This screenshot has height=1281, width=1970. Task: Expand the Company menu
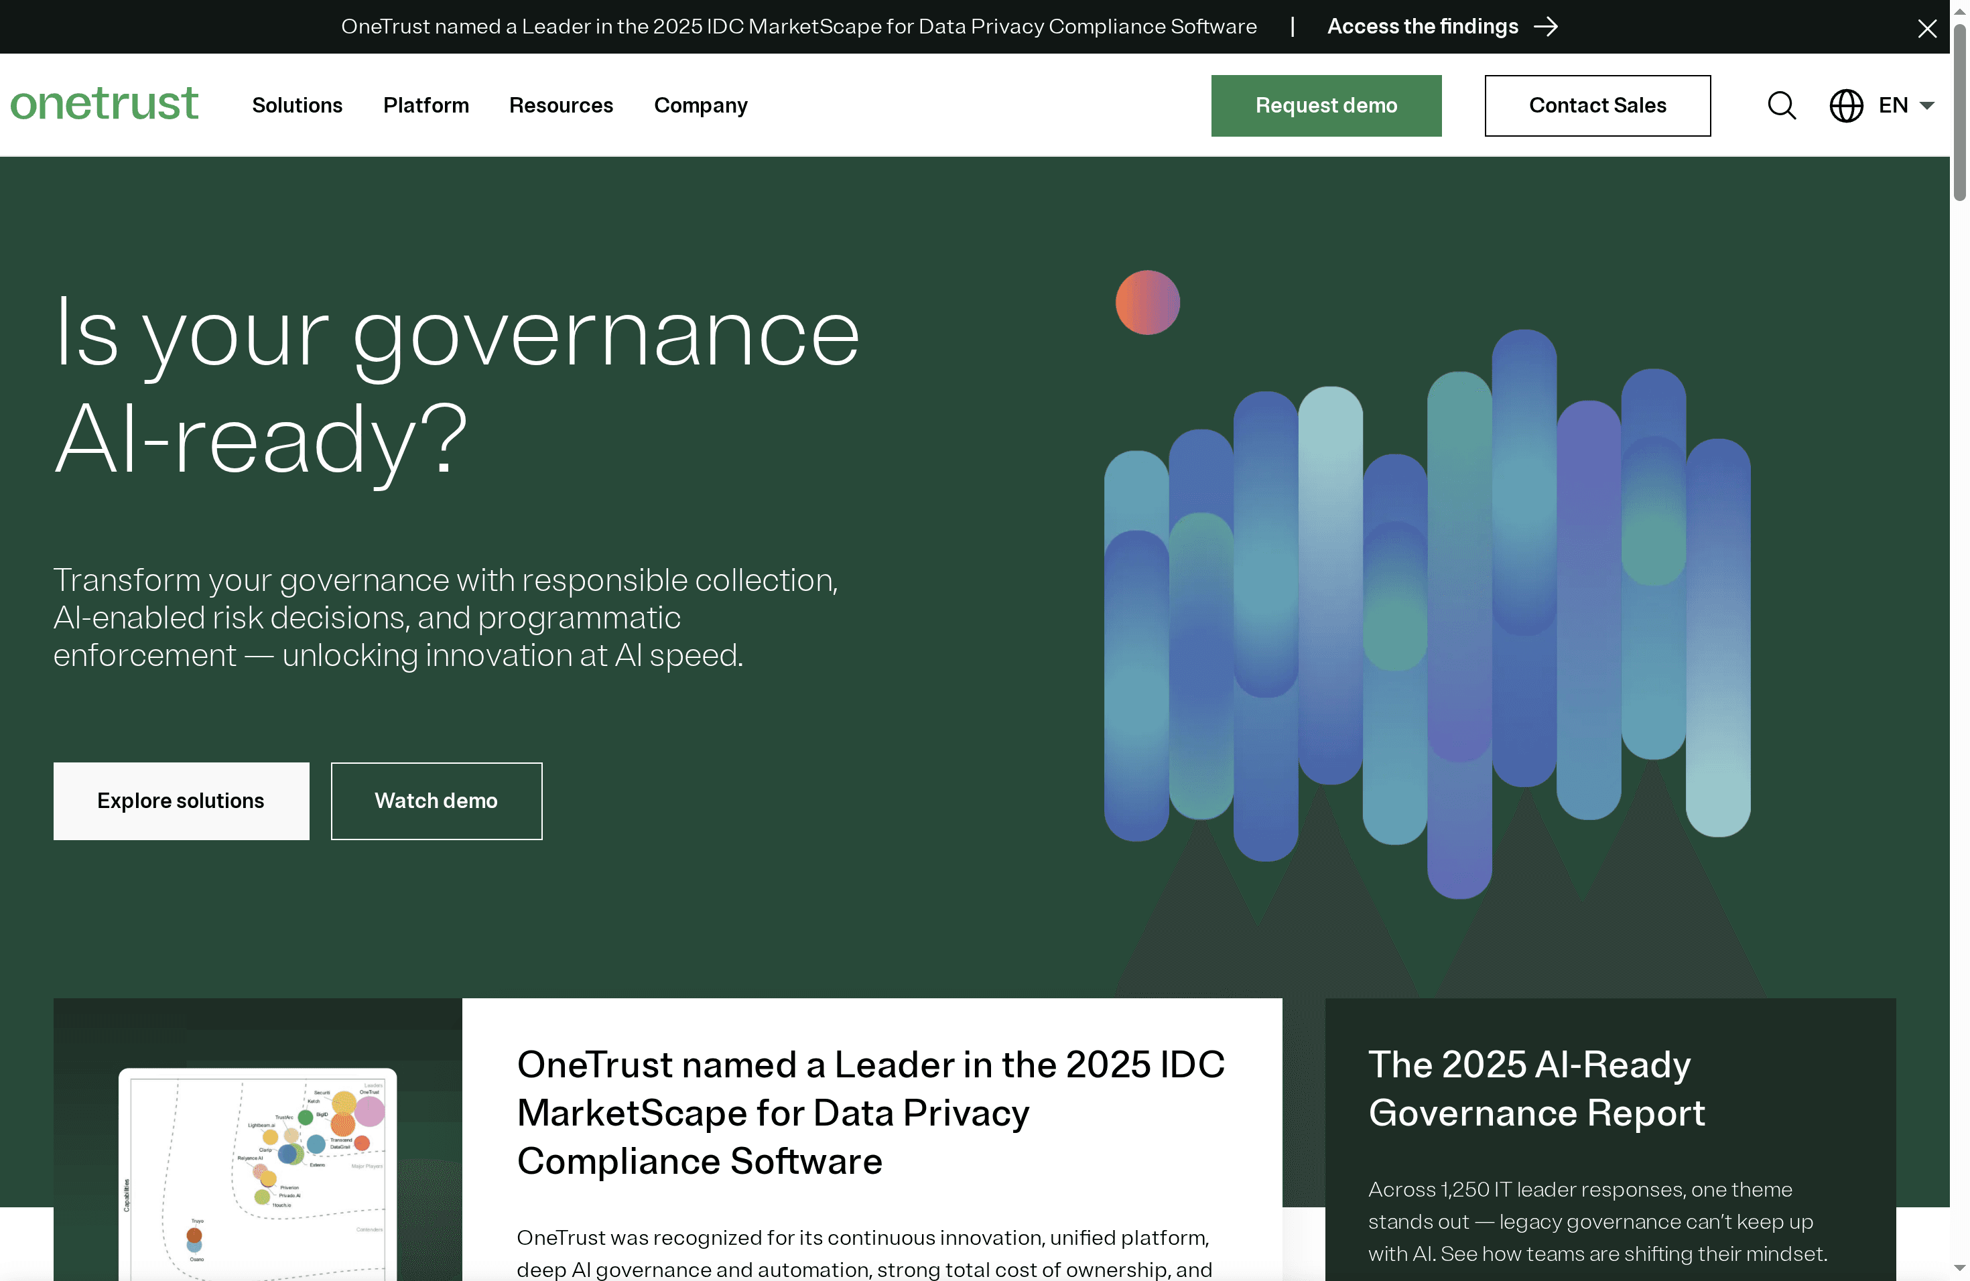pyautogui.click(x=700, y=105)
